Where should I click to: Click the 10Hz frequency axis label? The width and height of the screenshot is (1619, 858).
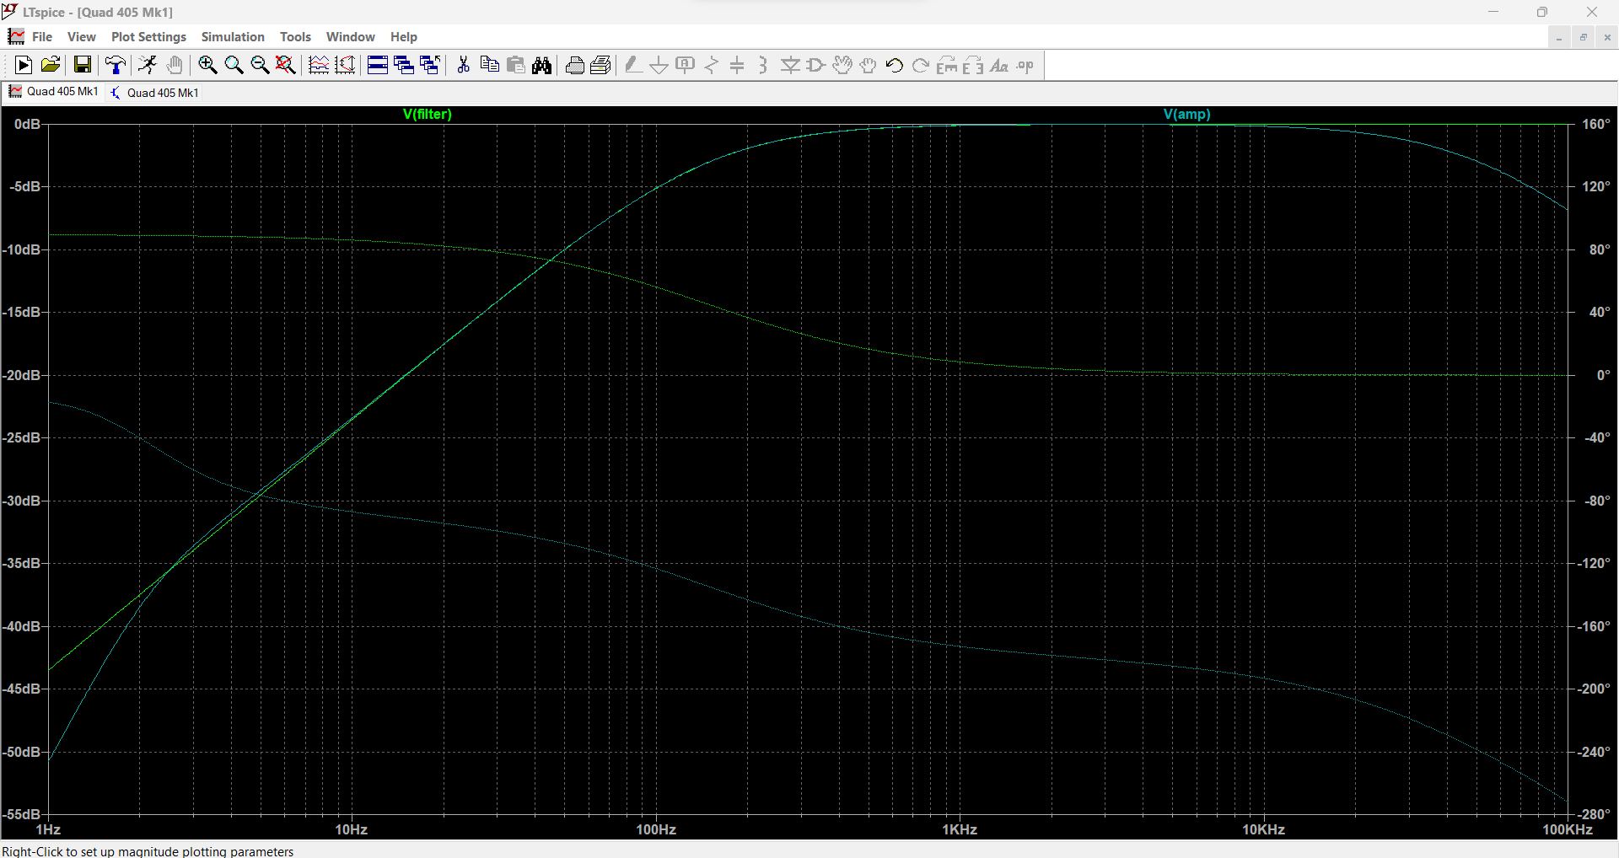tap(352, 829)
